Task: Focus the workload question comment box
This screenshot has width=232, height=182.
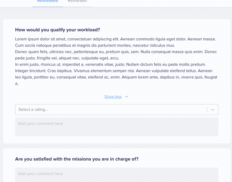Action: point(116,127)
